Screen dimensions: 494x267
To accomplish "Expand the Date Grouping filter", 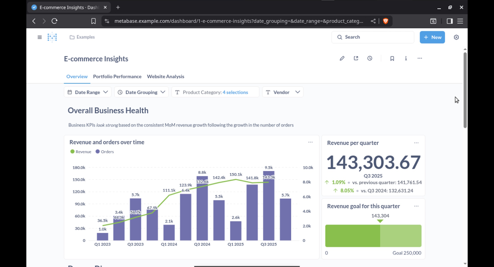I will [x=141, y=92].
